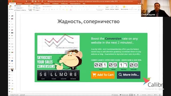Open Comments (Примечания) in the status bar

(124, 95)
